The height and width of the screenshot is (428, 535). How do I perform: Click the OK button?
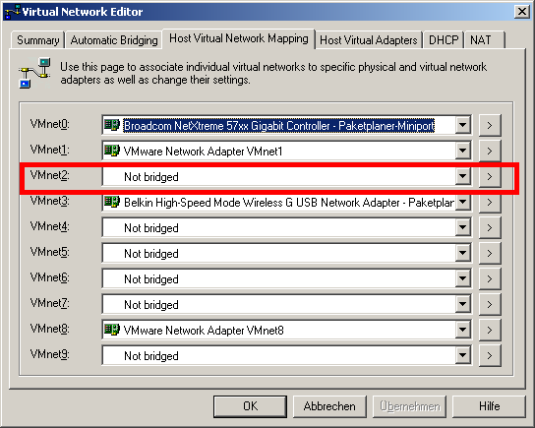(x=250, y=406)
